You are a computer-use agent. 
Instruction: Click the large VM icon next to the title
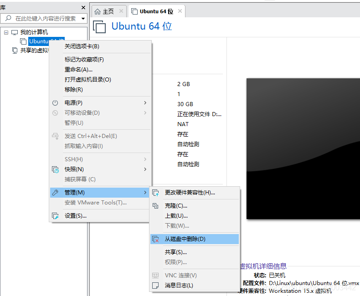[99, 27]
